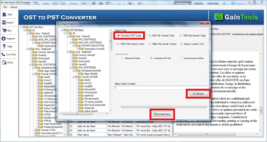
Task: Click the GainTools logo icon
Action: pyautogui.click(x=219, y=17)
